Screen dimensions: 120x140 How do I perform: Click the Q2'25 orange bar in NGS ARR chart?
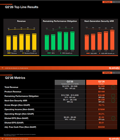click(87, 42)
